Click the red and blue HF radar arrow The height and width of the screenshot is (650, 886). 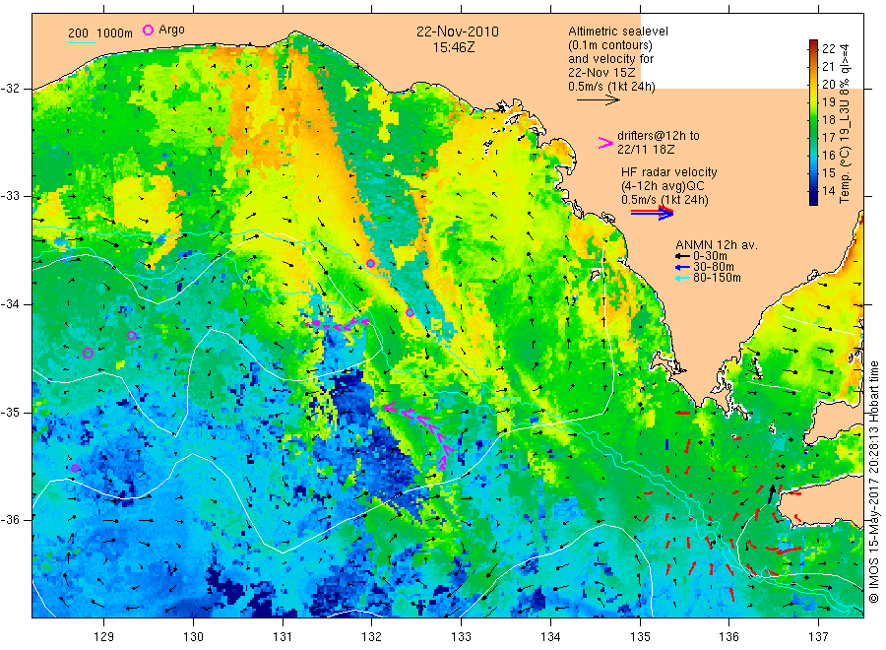653,213
